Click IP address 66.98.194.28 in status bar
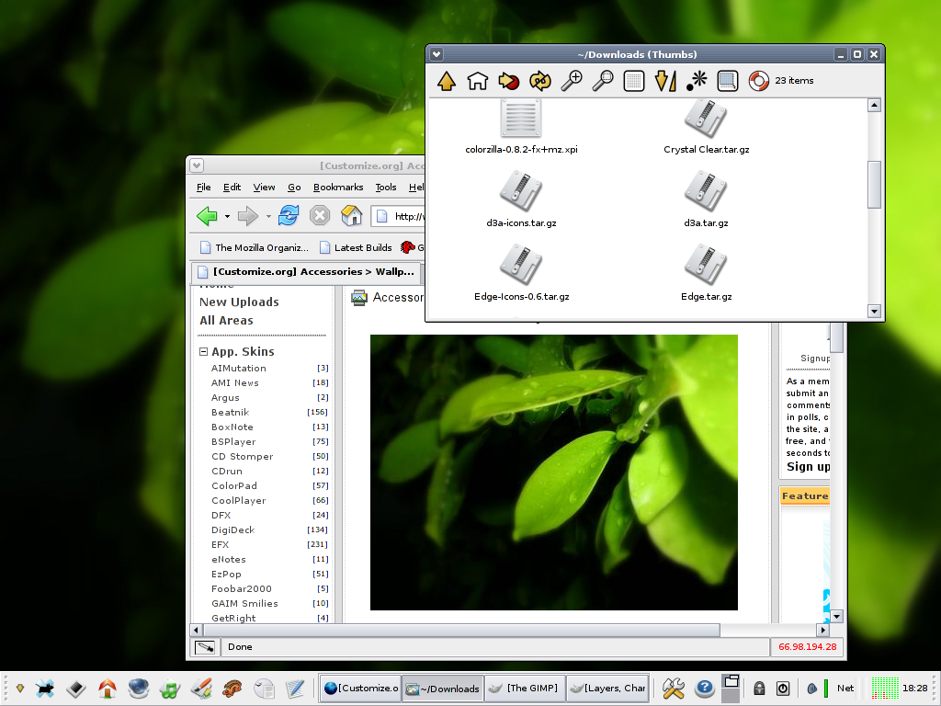Viewport: 941px width, 706px height. [807, 647]
